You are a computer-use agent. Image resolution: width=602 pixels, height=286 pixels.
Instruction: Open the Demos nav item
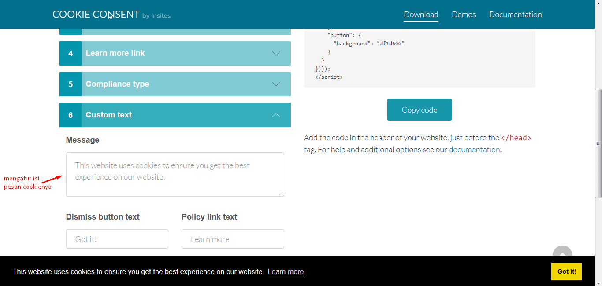pos(464,15)
